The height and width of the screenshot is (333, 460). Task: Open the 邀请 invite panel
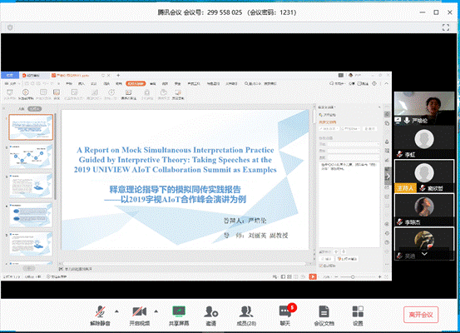coord(211,316)
